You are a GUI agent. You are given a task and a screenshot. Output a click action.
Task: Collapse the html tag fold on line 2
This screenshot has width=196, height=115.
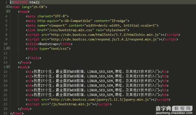pos(9,6)
